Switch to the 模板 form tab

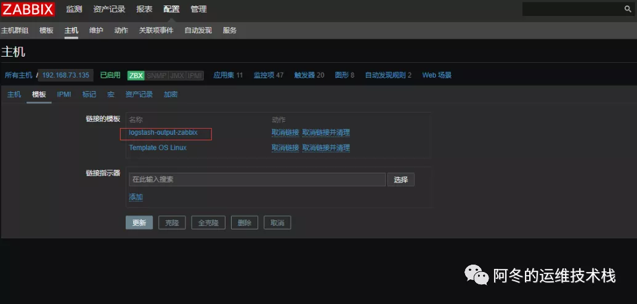click(39, 95)
